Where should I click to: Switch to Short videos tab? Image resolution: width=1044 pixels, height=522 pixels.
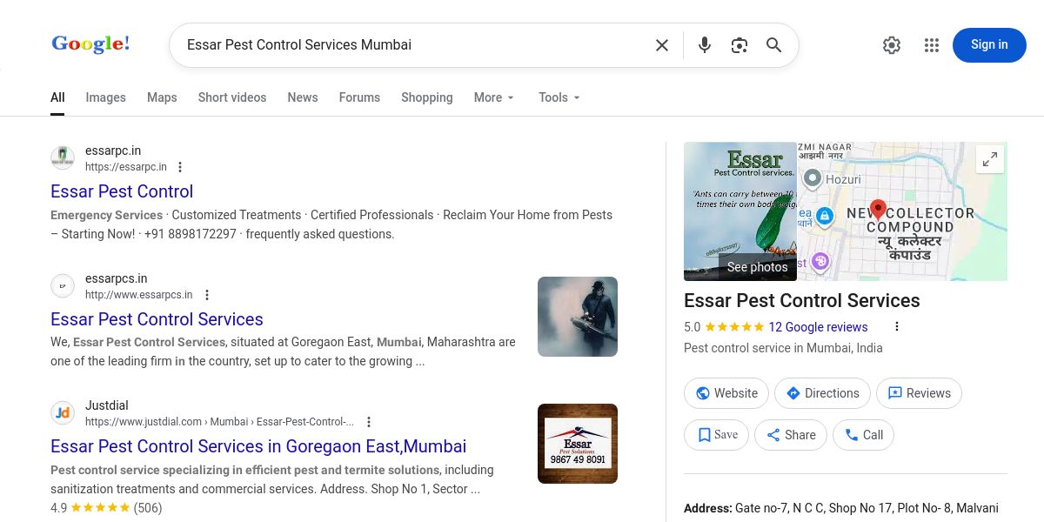232,97
